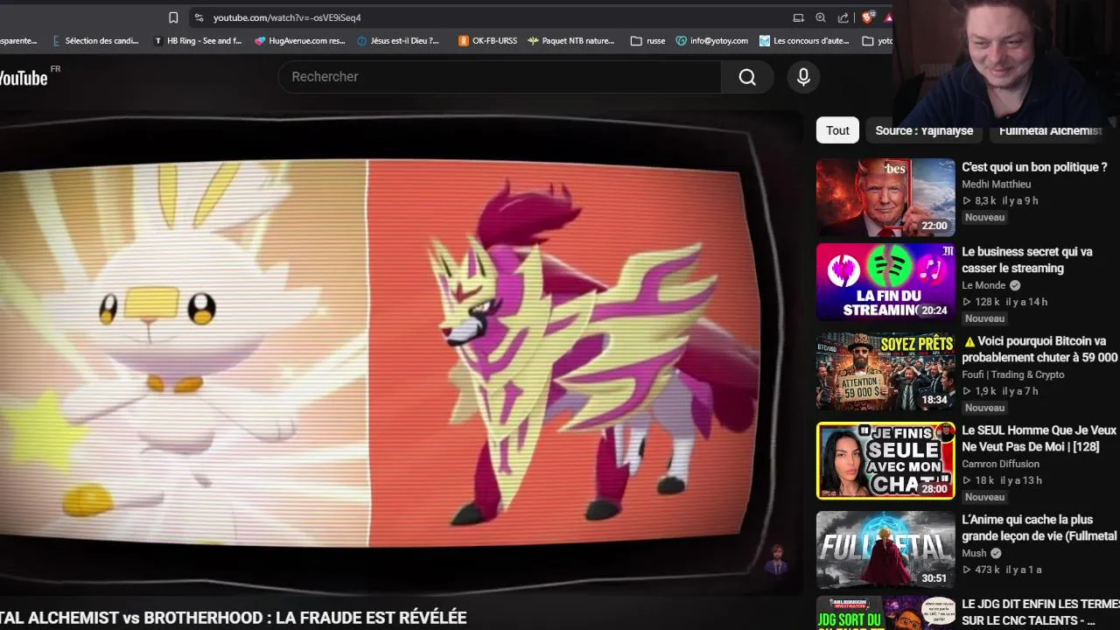Select the 'Tout' filter chip
1120x630 pixels.
point(837,130)
